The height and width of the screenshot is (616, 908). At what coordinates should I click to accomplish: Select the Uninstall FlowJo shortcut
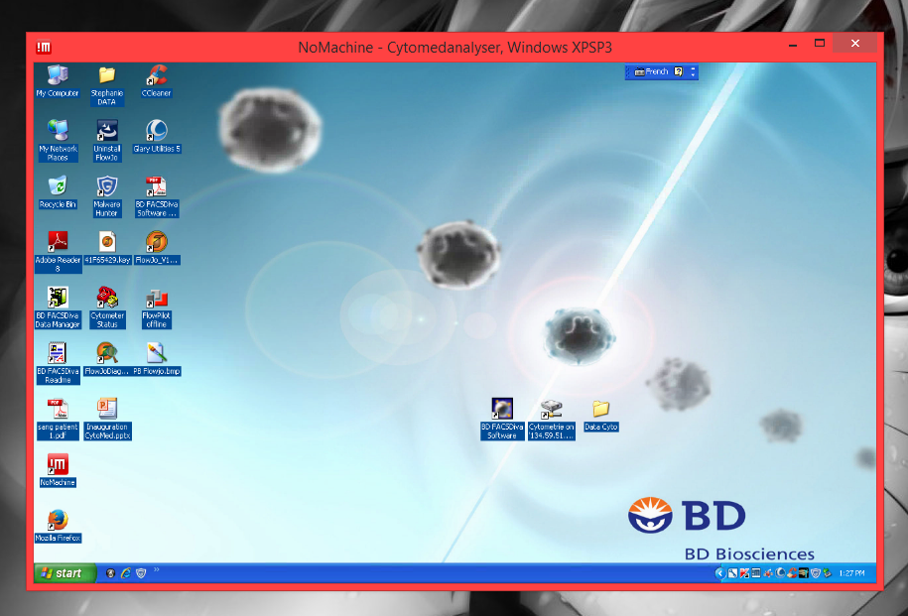[x=107, y=141]
